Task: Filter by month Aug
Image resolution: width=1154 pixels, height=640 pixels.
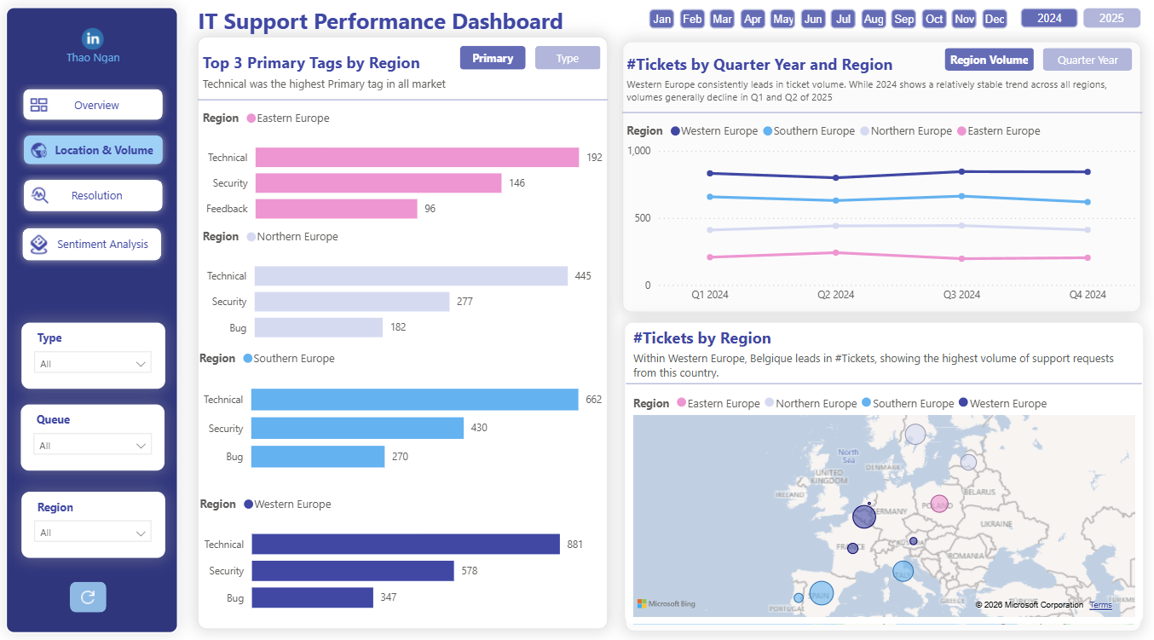Action: (874, 19)
